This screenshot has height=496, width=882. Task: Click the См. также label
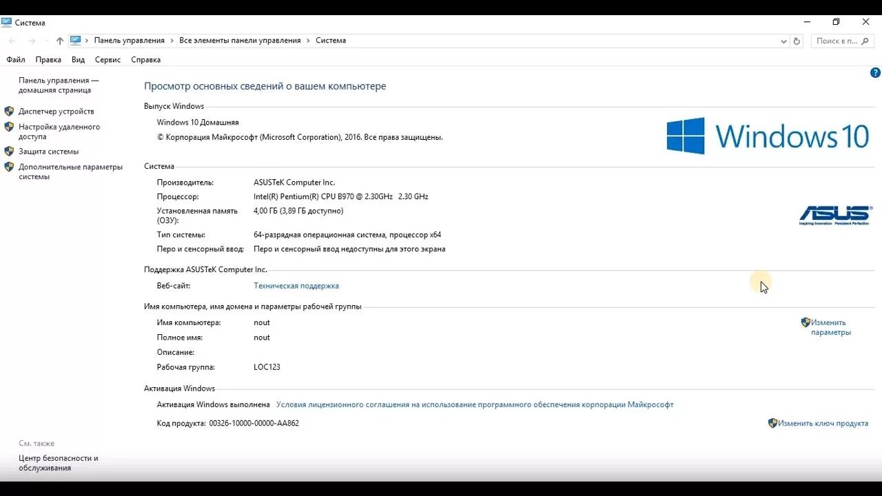pyautogui.click(x=37, y=444)
